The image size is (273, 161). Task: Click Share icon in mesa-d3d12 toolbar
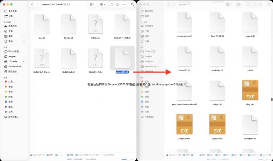coord(112,4)
